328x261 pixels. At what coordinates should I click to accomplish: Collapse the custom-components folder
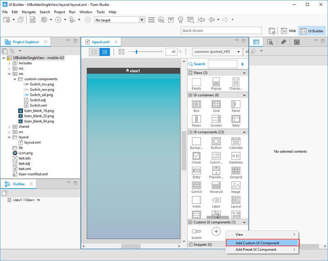(x=15, y=79)
